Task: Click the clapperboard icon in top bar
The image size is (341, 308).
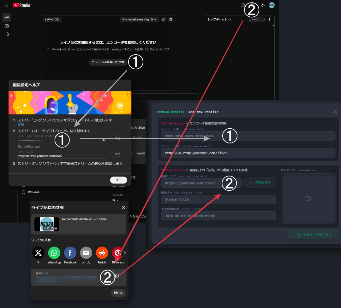Action: click(x=243, y=5)
